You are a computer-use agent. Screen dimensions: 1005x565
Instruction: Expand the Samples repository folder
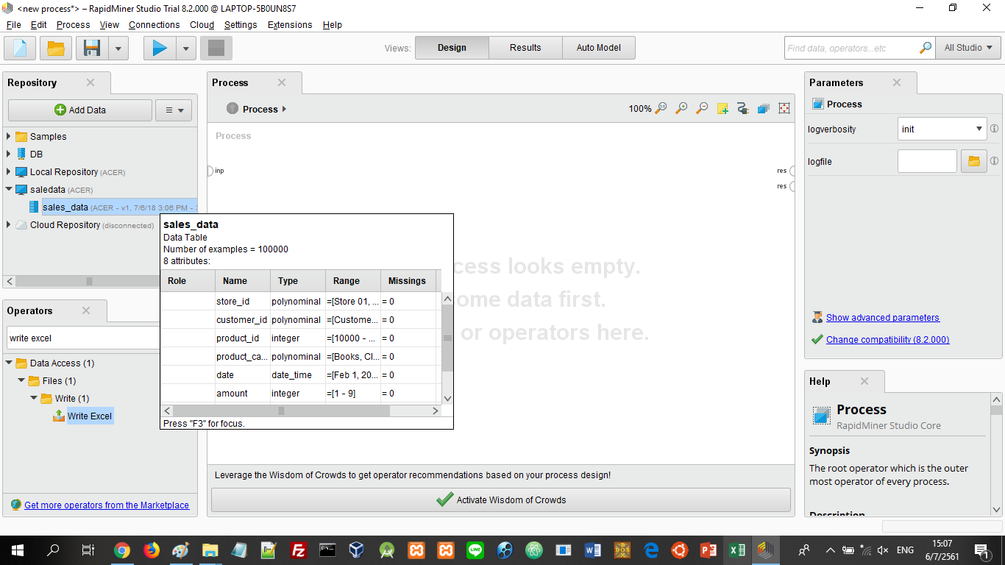tap(9, 136)
